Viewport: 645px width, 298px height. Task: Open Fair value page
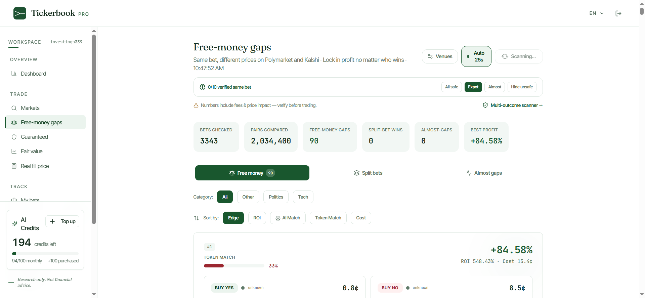pyautogui.click(x=45, y=152)
